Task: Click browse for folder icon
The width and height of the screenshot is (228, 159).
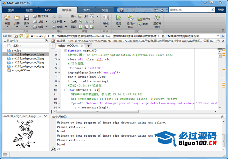Action: (21, 36)
